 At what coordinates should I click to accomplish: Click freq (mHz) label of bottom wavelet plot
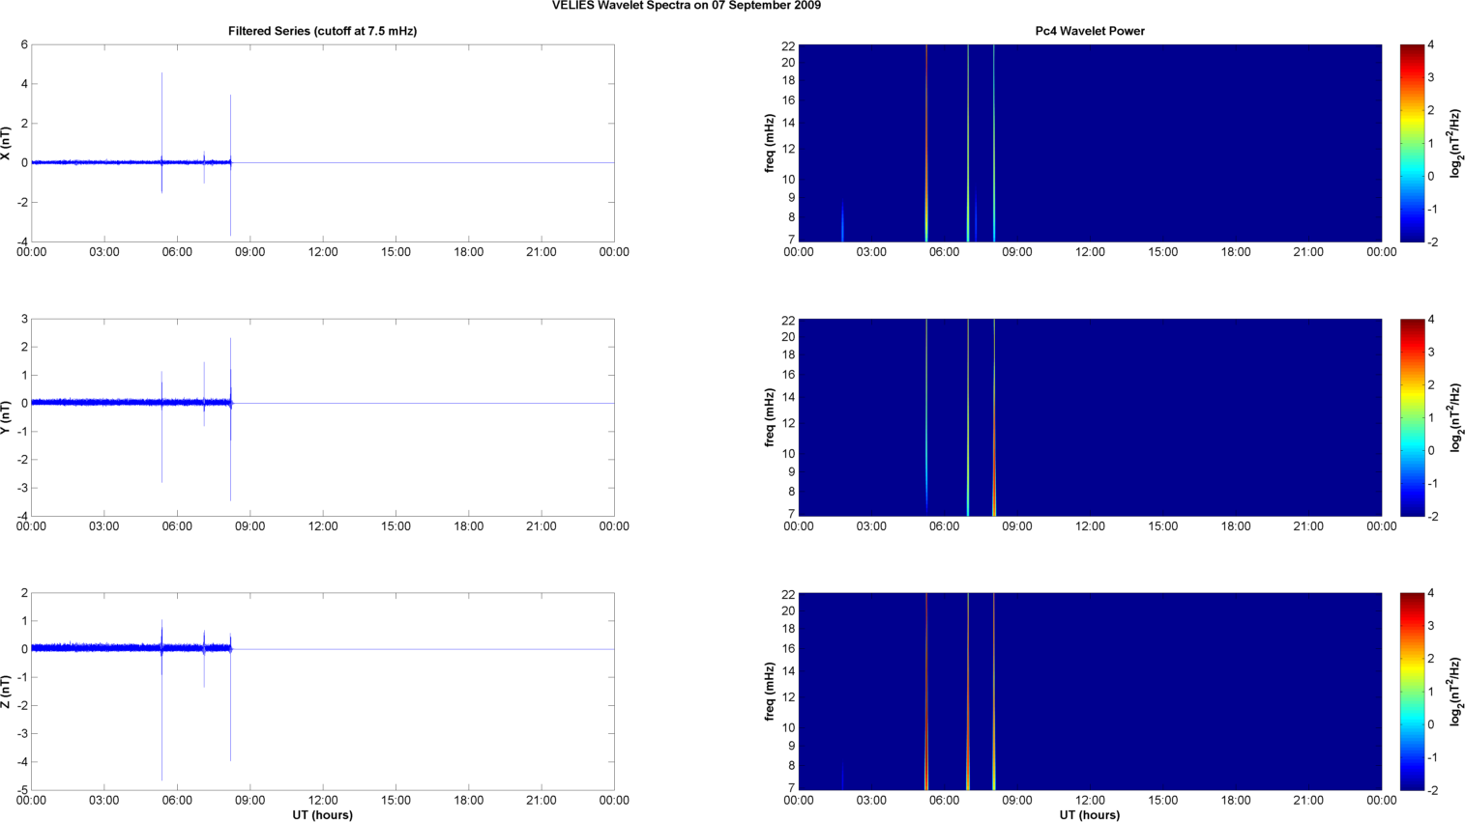(x=770, y=692)
